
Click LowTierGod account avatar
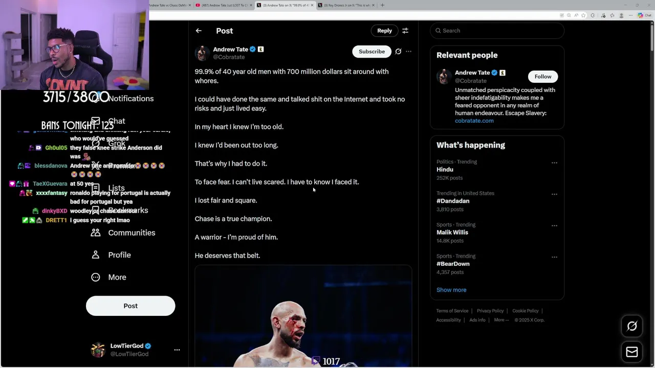pos(98,350)
